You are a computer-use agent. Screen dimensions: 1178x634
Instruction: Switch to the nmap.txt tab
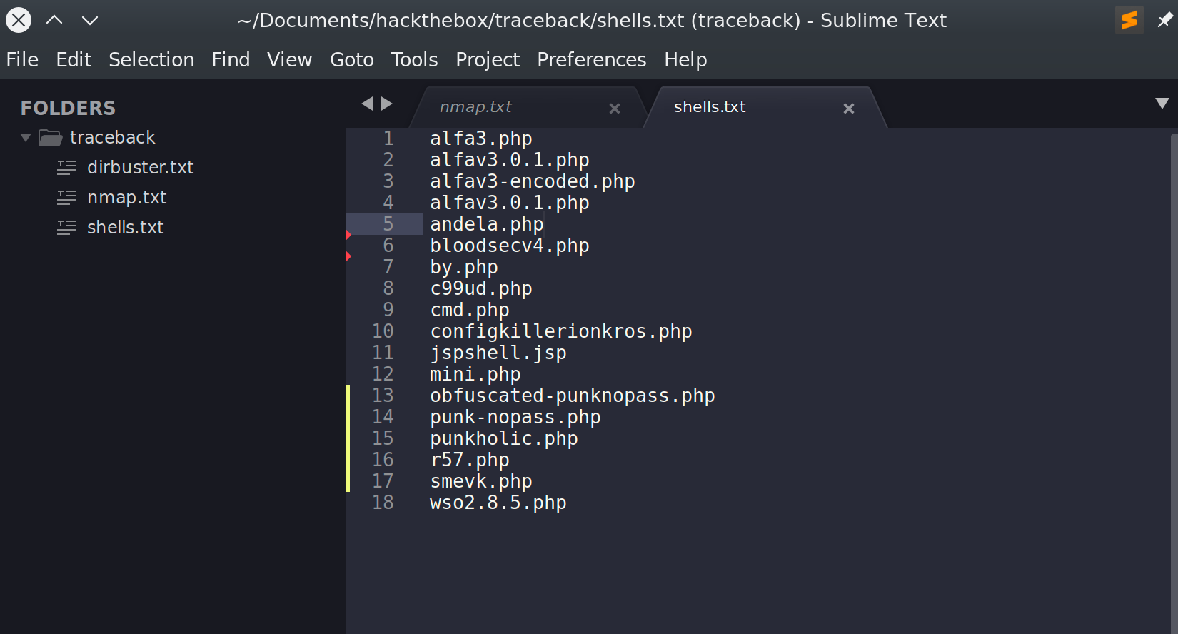[x=476, y=107]
